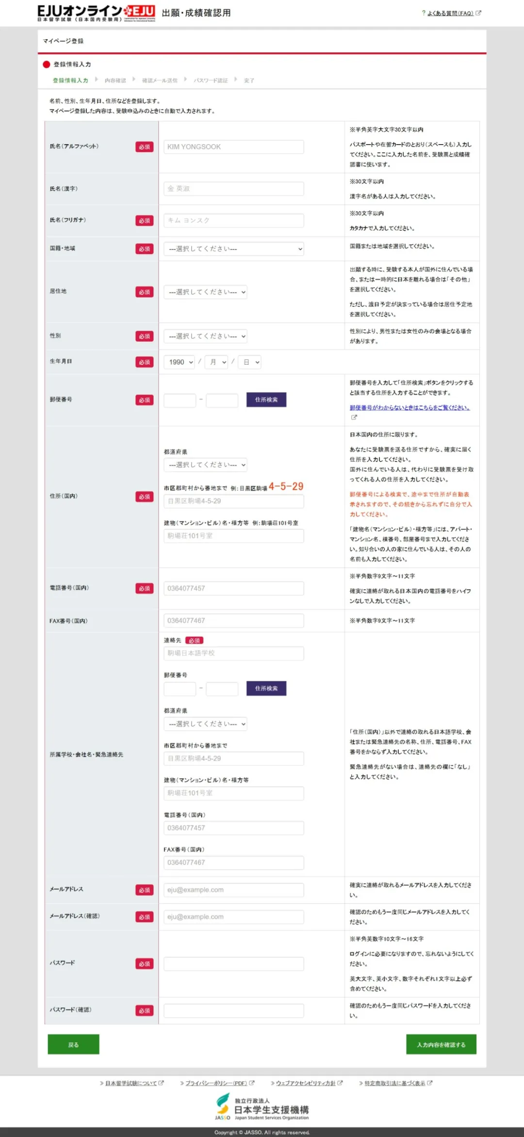
Task: Click the confirm input (入力内容を確認する) button
Action: (x=441, y=1044)
